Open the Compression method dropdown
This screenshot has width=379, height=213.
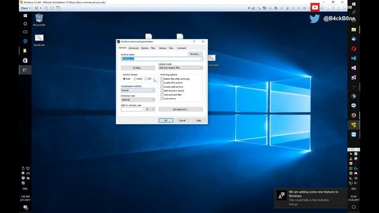coord(138,91)
